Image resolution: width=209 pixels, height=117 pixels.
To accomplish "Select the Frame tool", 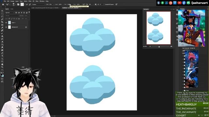I will 2,25.
